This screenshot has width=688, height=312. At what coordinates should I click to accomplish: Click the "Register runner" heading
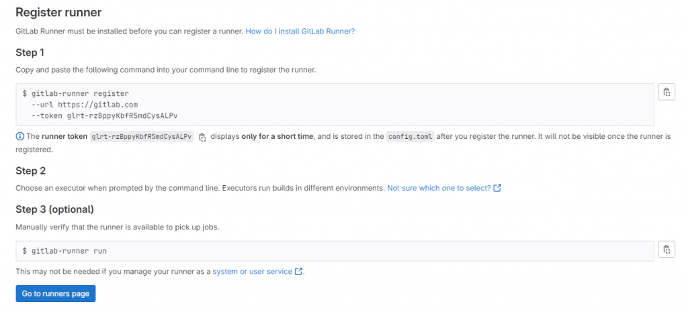coord(58,12)
